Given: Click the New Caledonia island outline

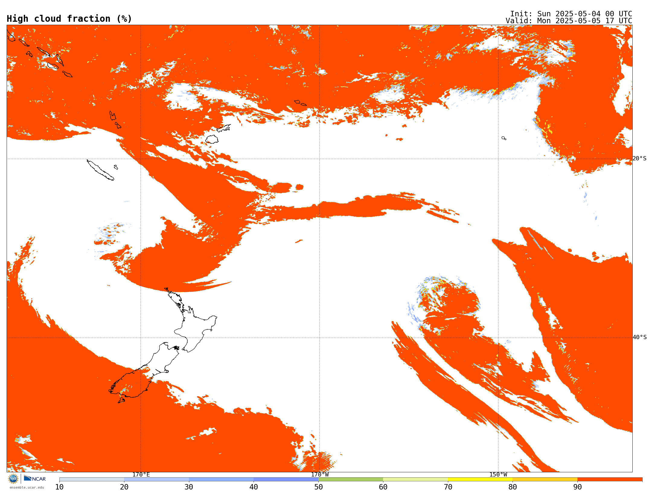Looking at the screenshot, I should (x=101, y=170).
